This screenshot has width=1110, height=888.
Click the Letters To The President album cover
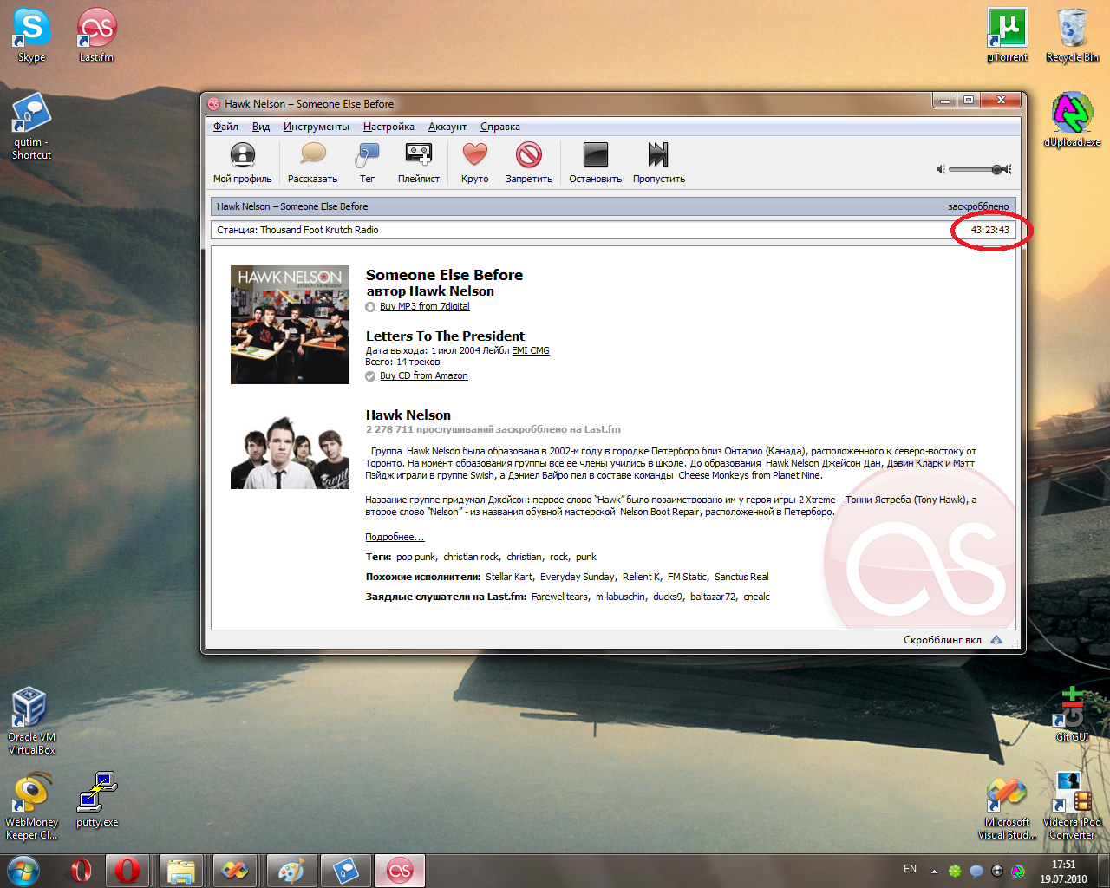(x=290, y=324)
